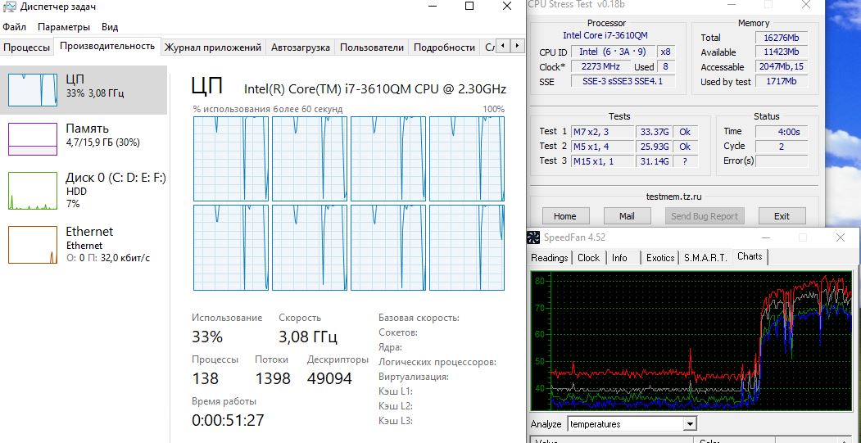
Task: Maximize the Диспетчер задач window
Action: (x=469, y=6)
